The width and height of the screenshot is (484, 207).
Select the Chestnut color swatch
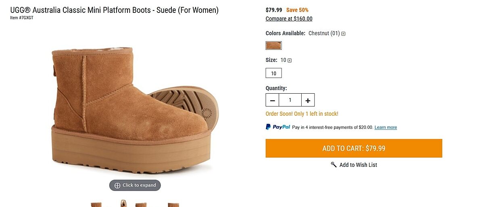pyautogui.click(x=273, y=45)
